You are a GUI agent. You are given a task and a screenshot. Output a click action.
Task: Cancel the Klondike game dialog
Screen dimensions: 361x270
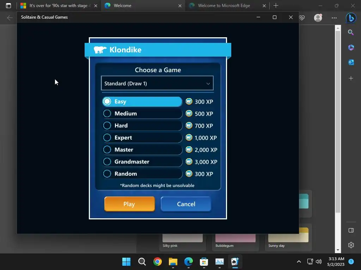click(186, 204)
